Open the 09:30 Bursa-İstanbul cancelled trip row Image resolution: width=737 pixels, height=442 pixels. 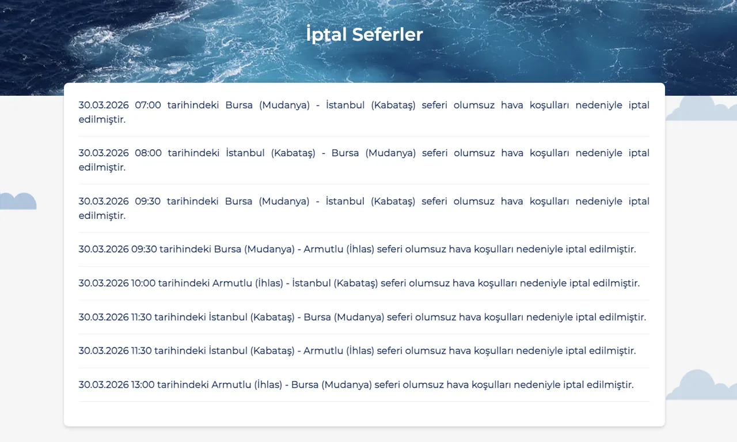(364, 208)
